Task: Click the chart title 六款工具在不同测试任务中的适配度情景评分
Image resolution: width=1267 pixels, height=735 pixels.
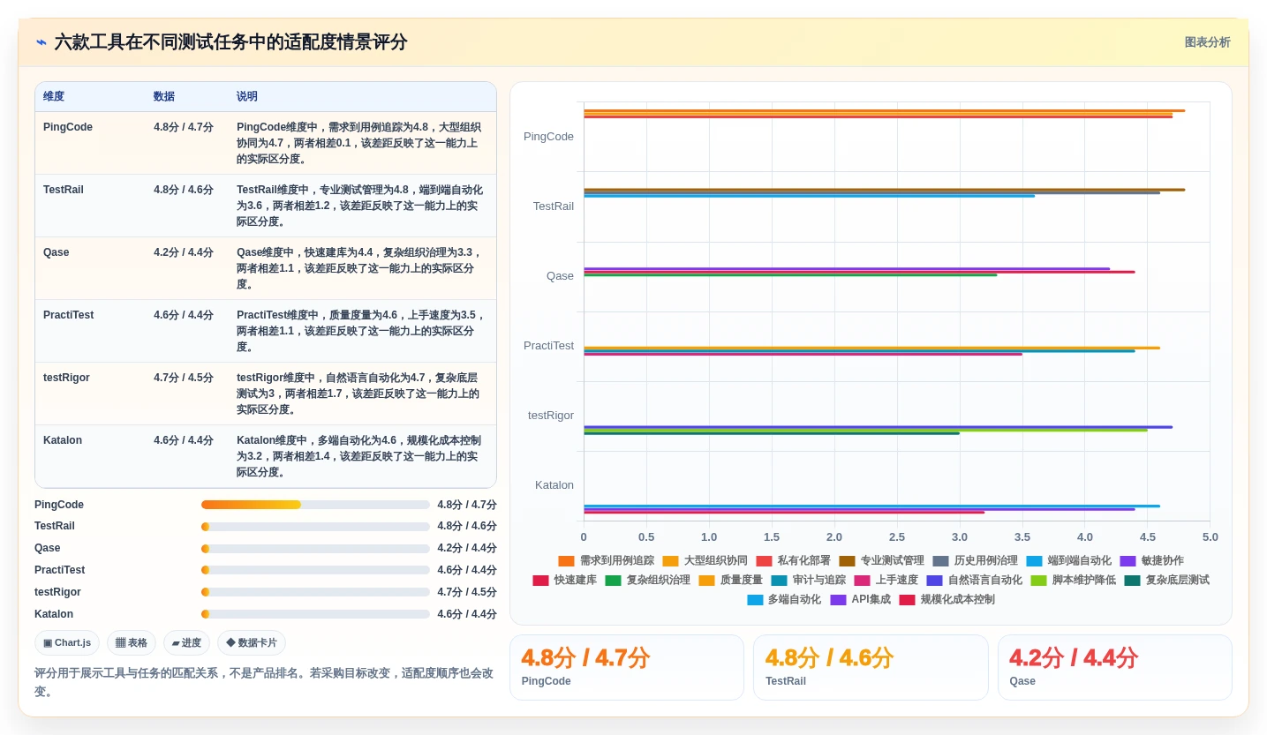Action: pos(230,42)
